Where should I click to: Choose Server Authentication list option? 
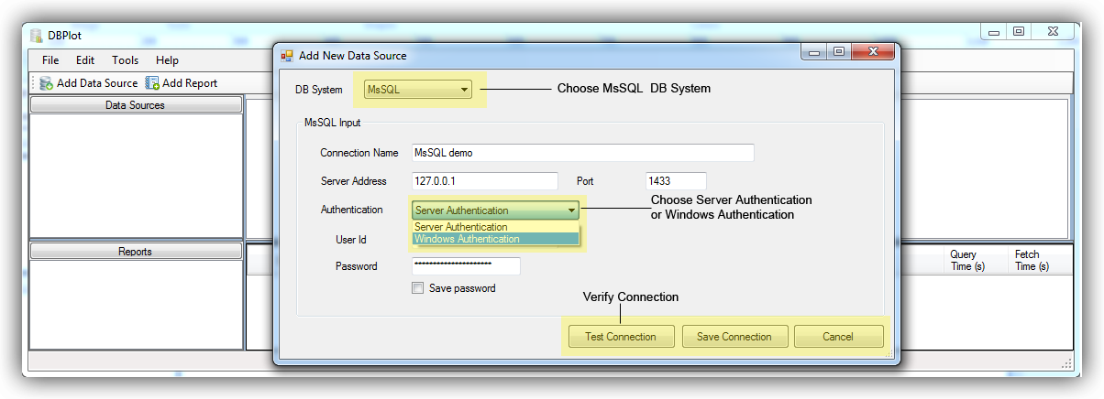click(495, 227)
